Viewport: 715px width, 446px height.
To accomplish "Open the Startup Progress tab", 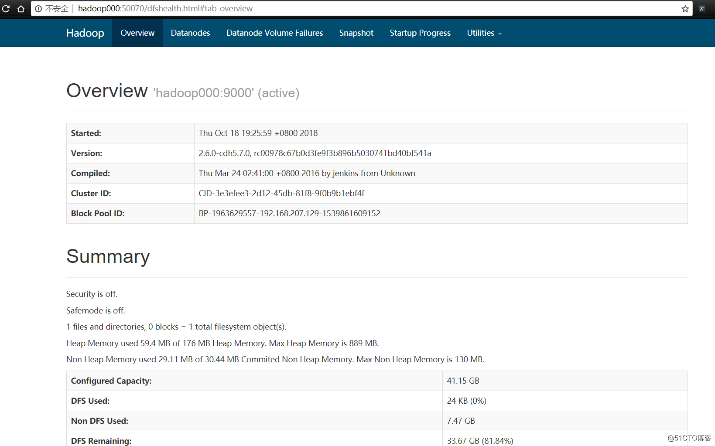I will (420, 33).
